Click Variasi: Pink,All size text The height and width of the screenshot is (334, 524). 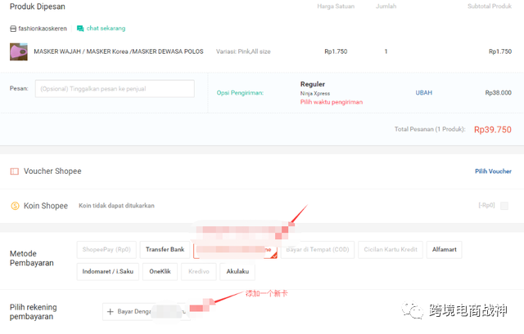(243, 51)
